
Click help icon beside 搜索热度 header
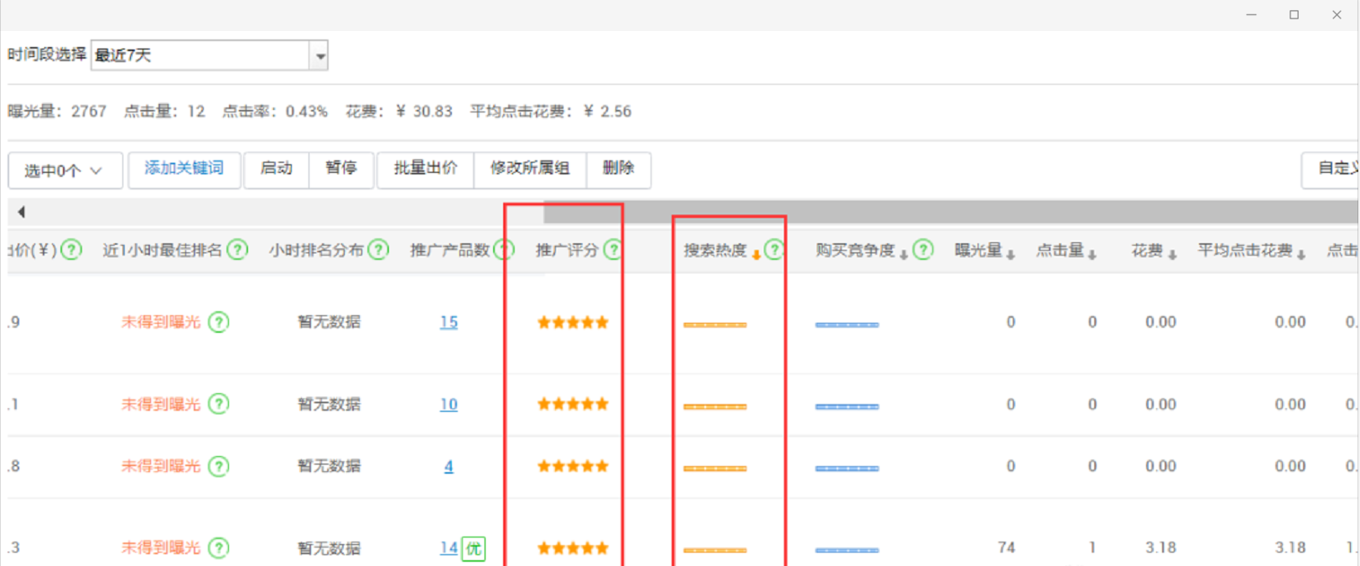point(774,250)
